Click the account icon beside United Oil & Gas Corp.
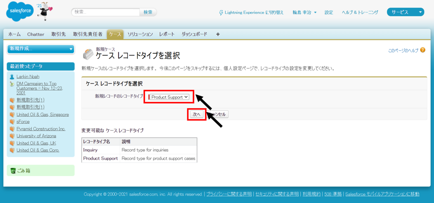This screenshot has width=434, height=203. (12, 150)
